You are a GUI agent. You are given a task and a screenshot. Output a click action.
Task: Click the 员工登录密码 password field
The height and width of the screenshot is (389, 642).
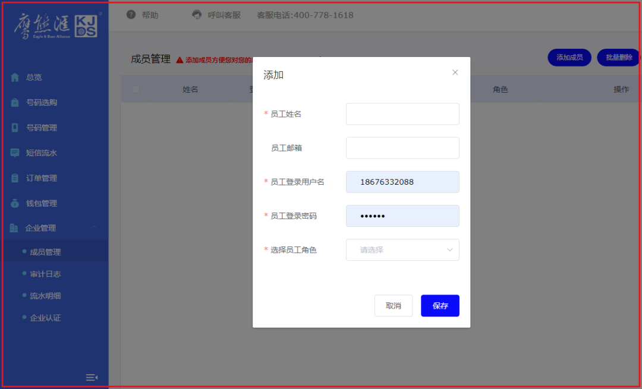click(x=402, y=216)
